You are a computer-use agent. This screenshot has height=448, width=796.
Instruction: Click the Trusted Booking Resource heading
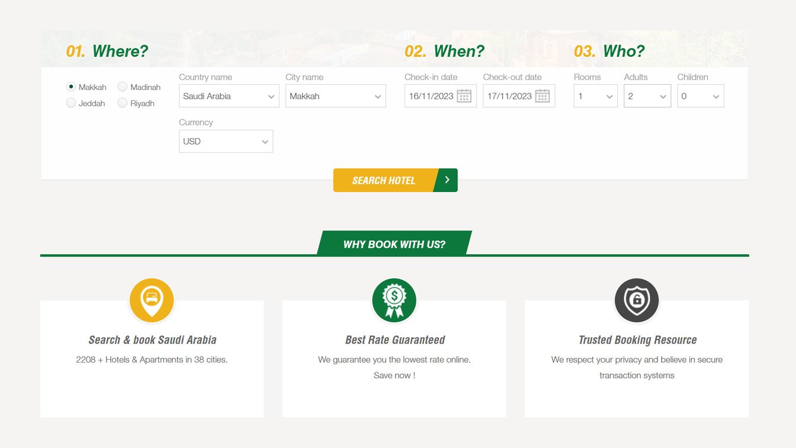[x=637, y=340]
